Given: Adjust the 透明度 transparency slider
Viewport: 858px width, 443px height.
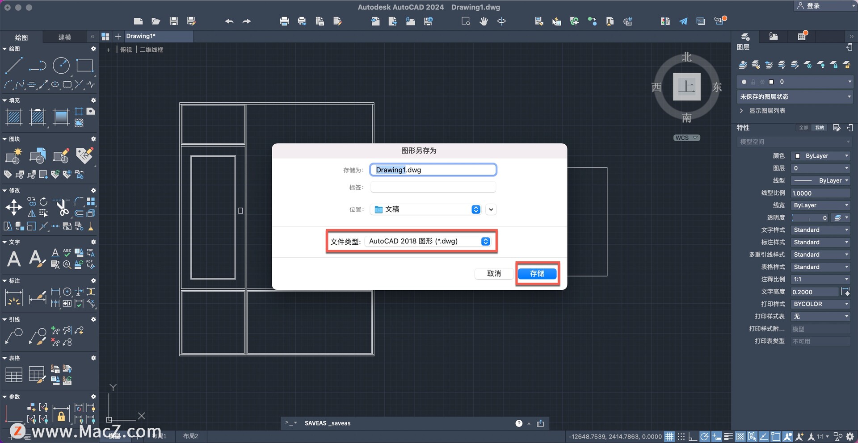Looking at the screenshot, I should (811, 218).
